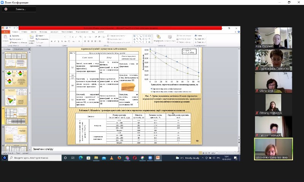Viewport: 304px width, 182px height.
Task: Open the Zoom app from the taskbar
Action: pos(150,158)
